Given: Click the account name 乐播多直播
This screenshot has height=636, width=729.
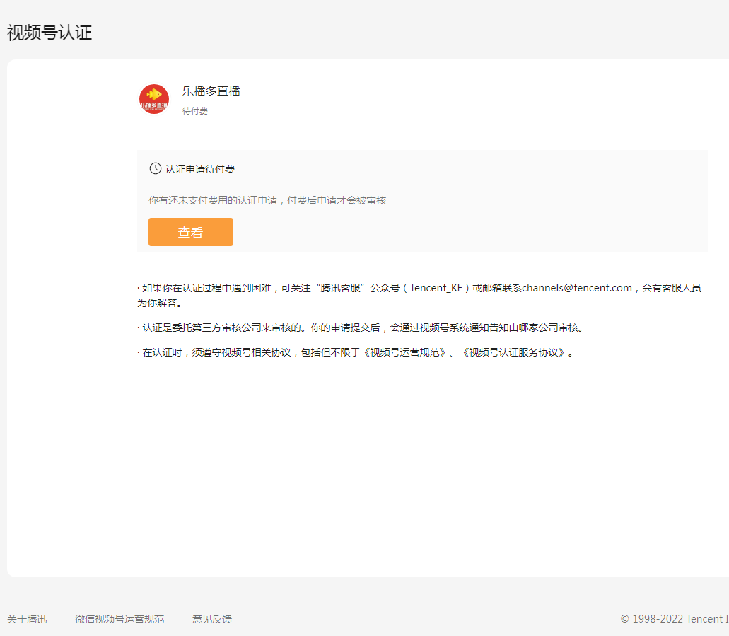Looking at the screenshot, I should click(211, 91).
